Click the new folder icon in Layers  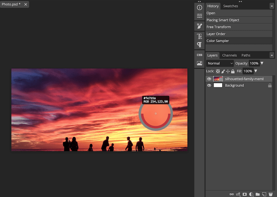[x=258, y=194]
